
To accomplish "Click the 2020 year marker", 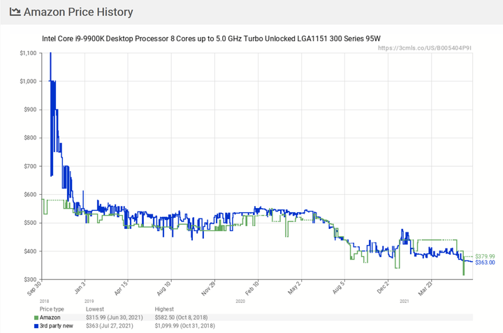I will point(240,302).
